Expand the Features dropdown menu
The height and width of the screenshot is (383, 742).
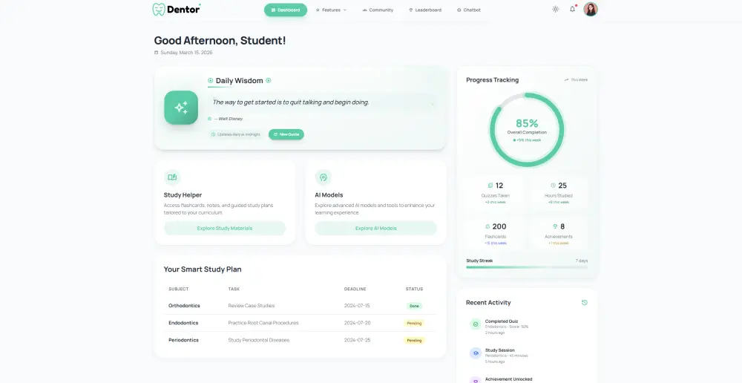331,10
